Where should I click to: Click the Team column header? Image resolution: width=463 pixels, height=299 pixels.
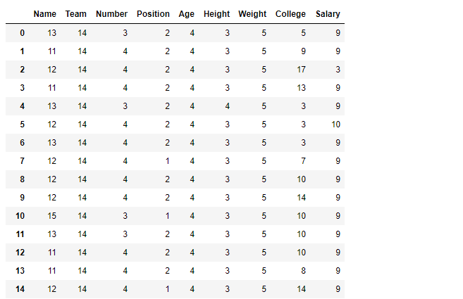pyautogui.click(x=76, y=14)
